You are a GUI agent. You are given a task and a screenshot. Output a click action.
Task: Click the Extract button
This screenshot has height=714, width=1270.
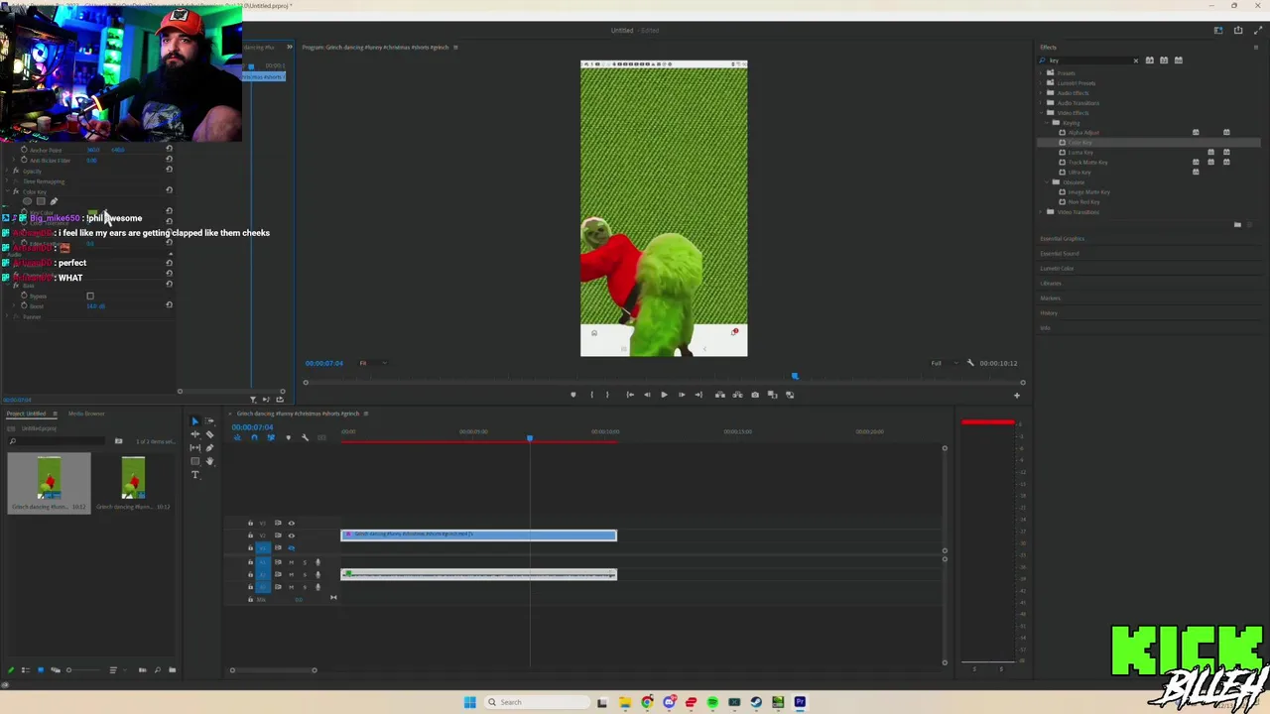(x=737, y=395)
